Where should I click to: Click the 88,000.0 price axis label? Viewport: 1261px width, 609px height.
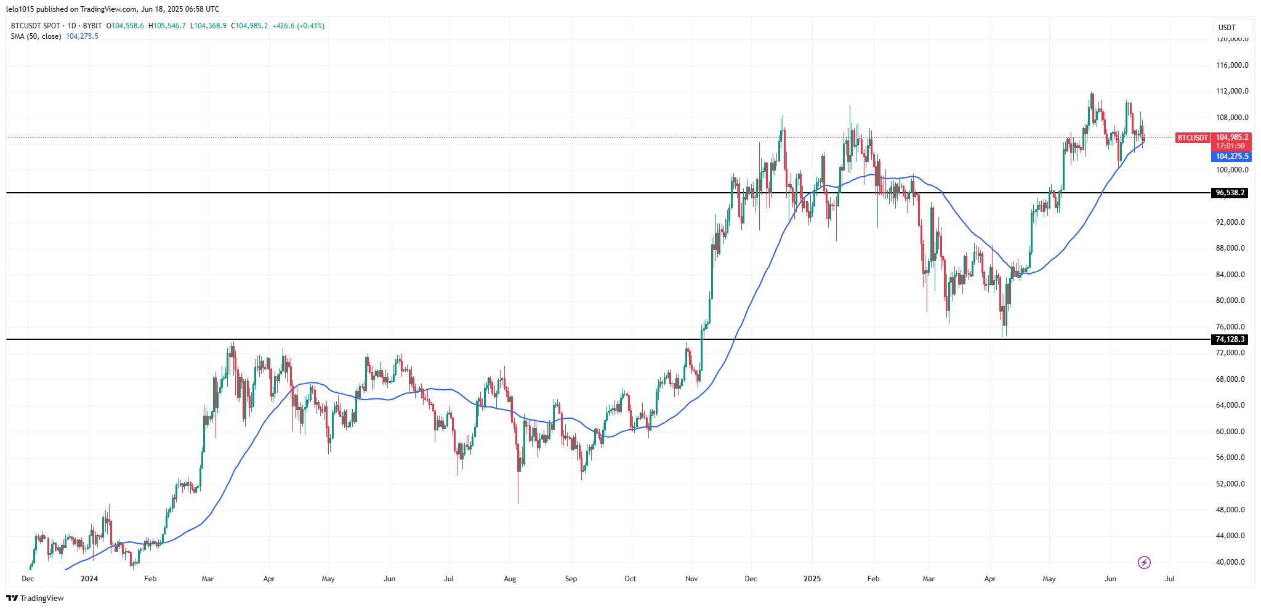pos(1230,248)
